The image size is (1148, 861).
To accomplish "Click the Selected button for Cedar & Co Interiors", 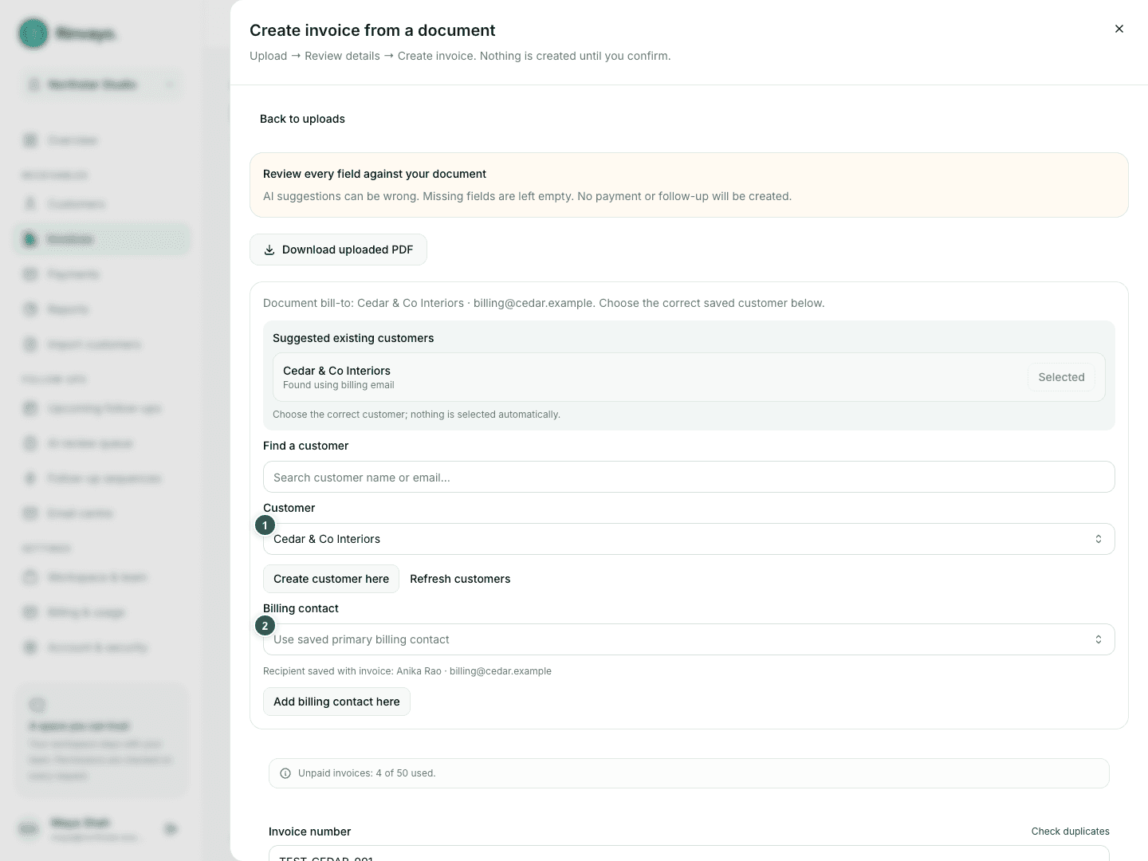I will 1061,377.
